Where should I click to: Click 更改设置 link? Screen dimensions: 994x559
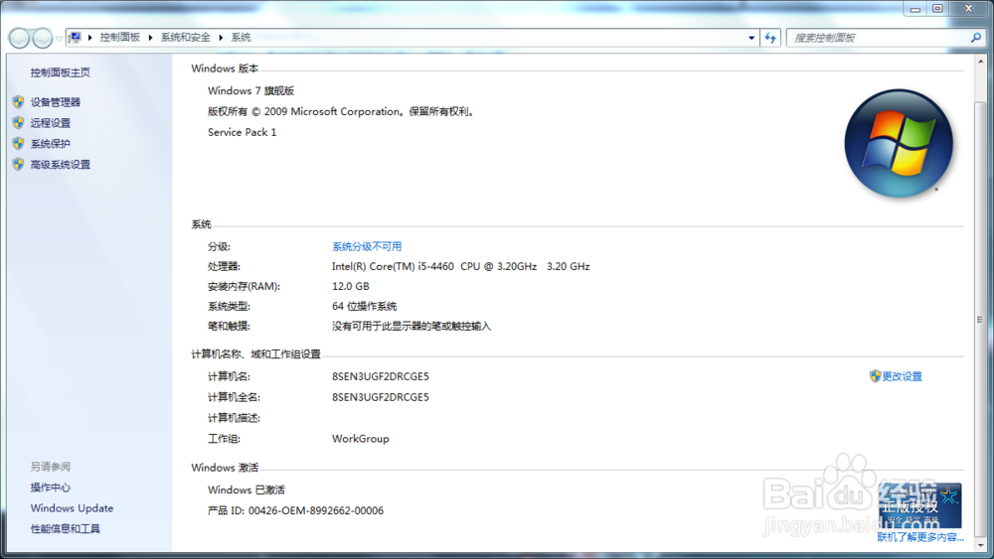click(x=903, y=376)
